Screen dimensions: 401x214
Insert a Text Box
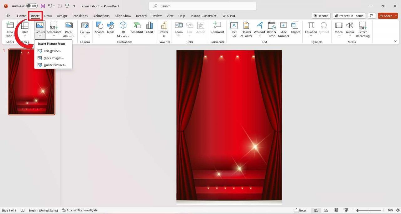coord(234,30)
